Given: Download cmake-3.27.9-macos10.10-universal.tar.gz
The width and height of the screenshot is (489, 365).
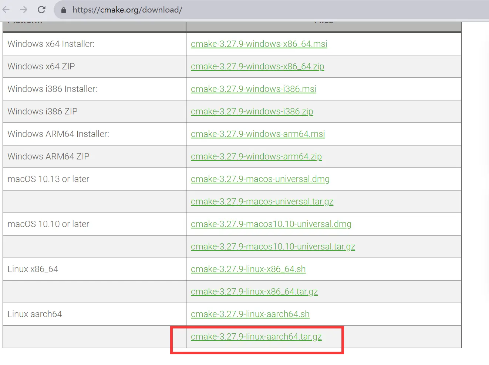Looking at the screenshot, I should coord(273,247).
